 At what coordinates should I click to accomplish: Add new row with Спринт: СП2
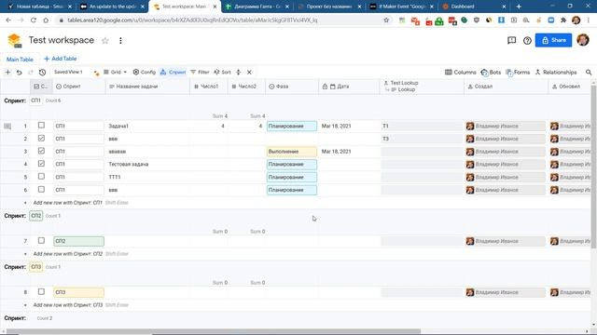pyautogui.click(x=68, y=254)
